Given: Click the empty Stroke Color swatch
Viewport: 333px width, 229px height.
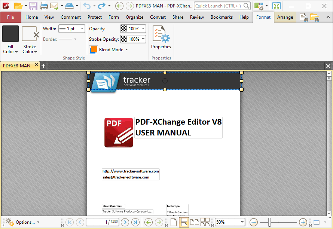Looking at the screenshot, I should (30, 34).
